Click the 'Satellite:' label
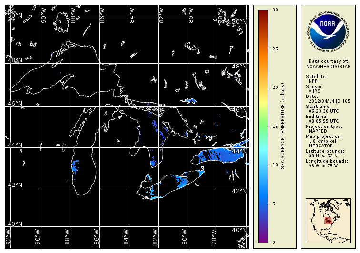The image size is (360, 253). click(316, 77)
